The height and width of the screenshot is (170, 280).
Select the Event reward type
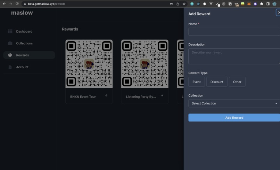[x=196, y=82]
